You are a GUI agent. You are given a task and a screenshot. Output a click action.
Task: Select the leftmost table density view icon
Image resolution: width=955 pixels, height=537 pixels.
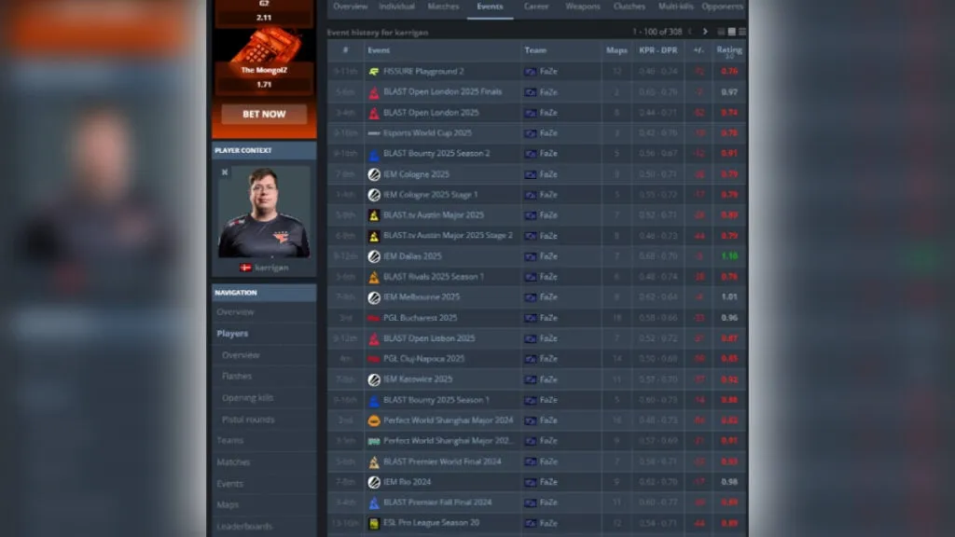coord(721,32)
